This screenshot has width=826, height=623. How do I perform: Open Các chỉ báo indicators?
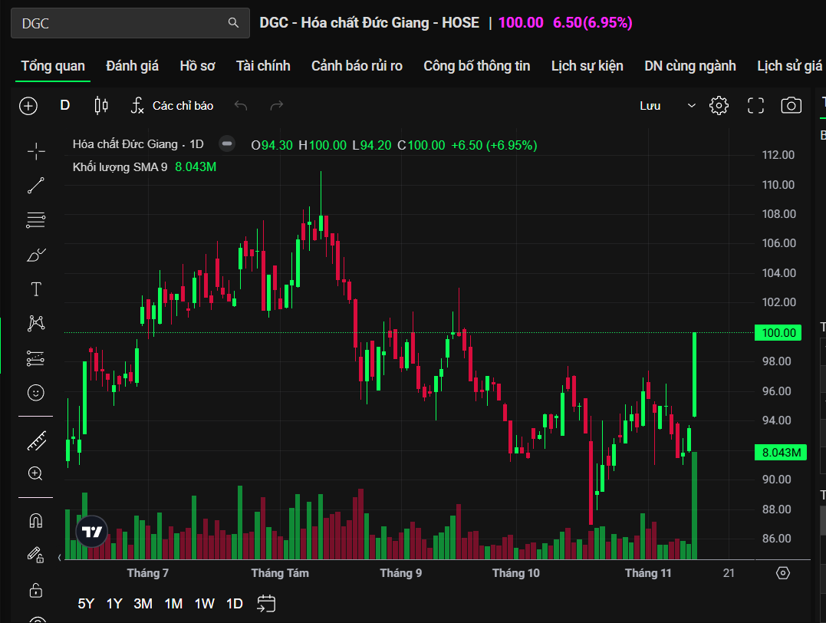coord(173,106)
